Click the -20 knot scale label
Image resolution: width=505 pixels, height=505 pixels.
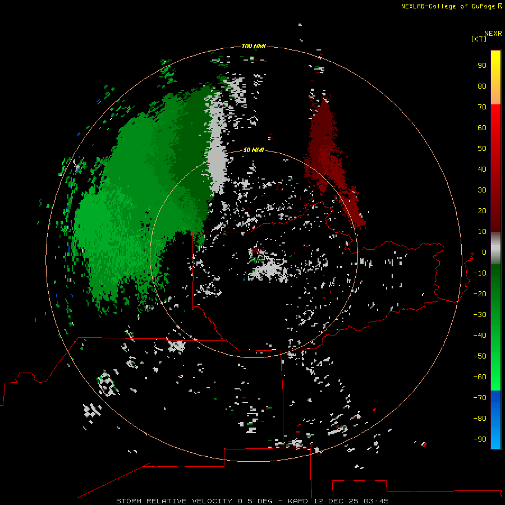pyautogui.click(x=480, y=293)
